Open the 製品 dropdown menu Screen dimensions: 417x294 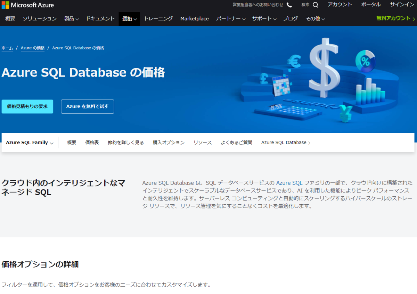[71, 19]
